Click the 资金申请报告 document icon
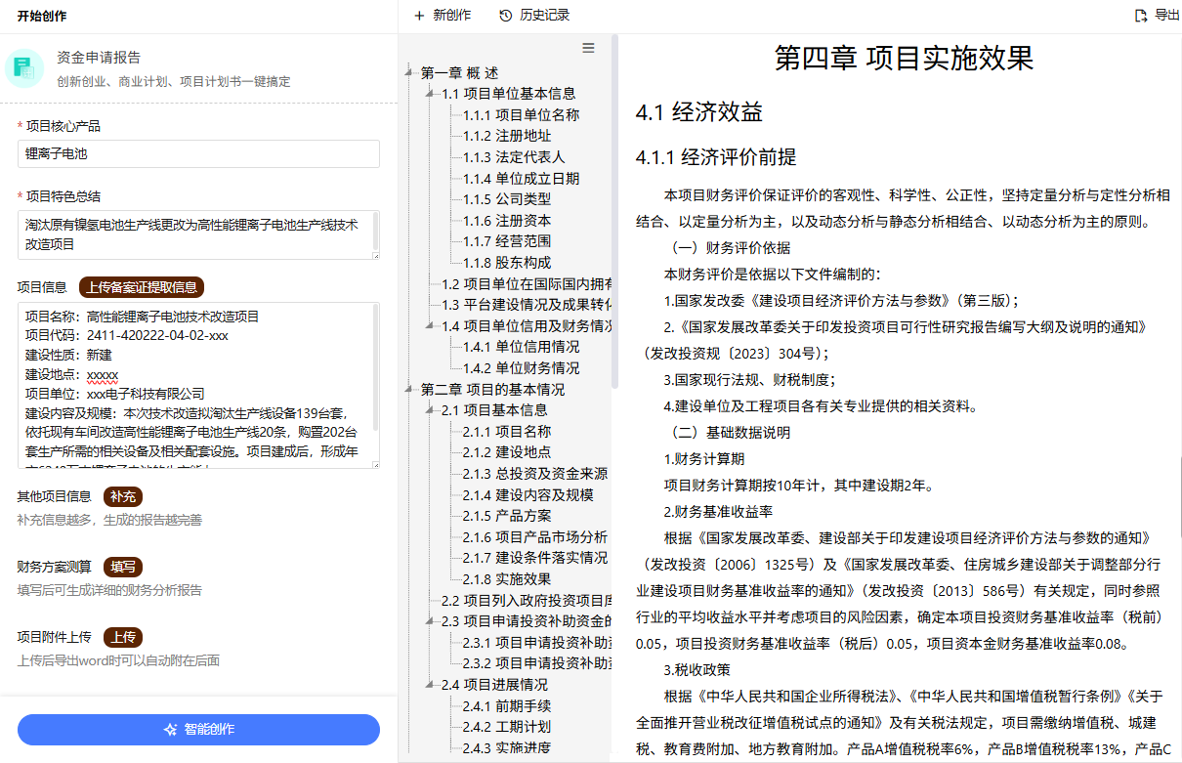 point(24,67)
